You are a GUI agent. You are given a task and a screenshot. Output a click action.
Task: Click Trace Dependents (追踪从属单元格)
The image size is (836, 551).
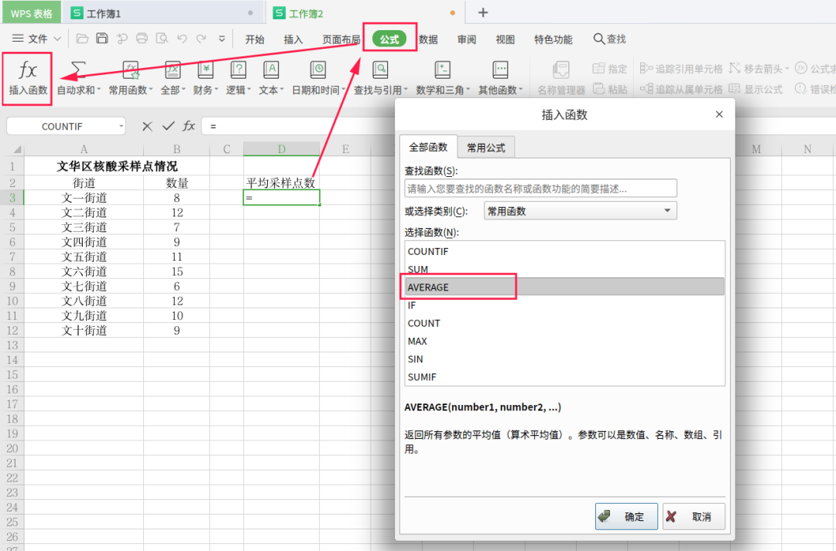[681, 89]
